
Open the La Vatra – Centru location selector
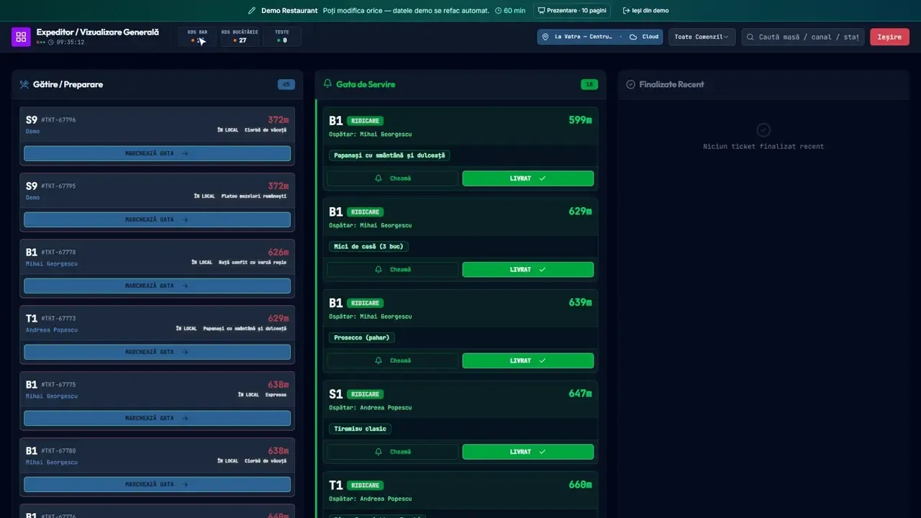[600, 37]
